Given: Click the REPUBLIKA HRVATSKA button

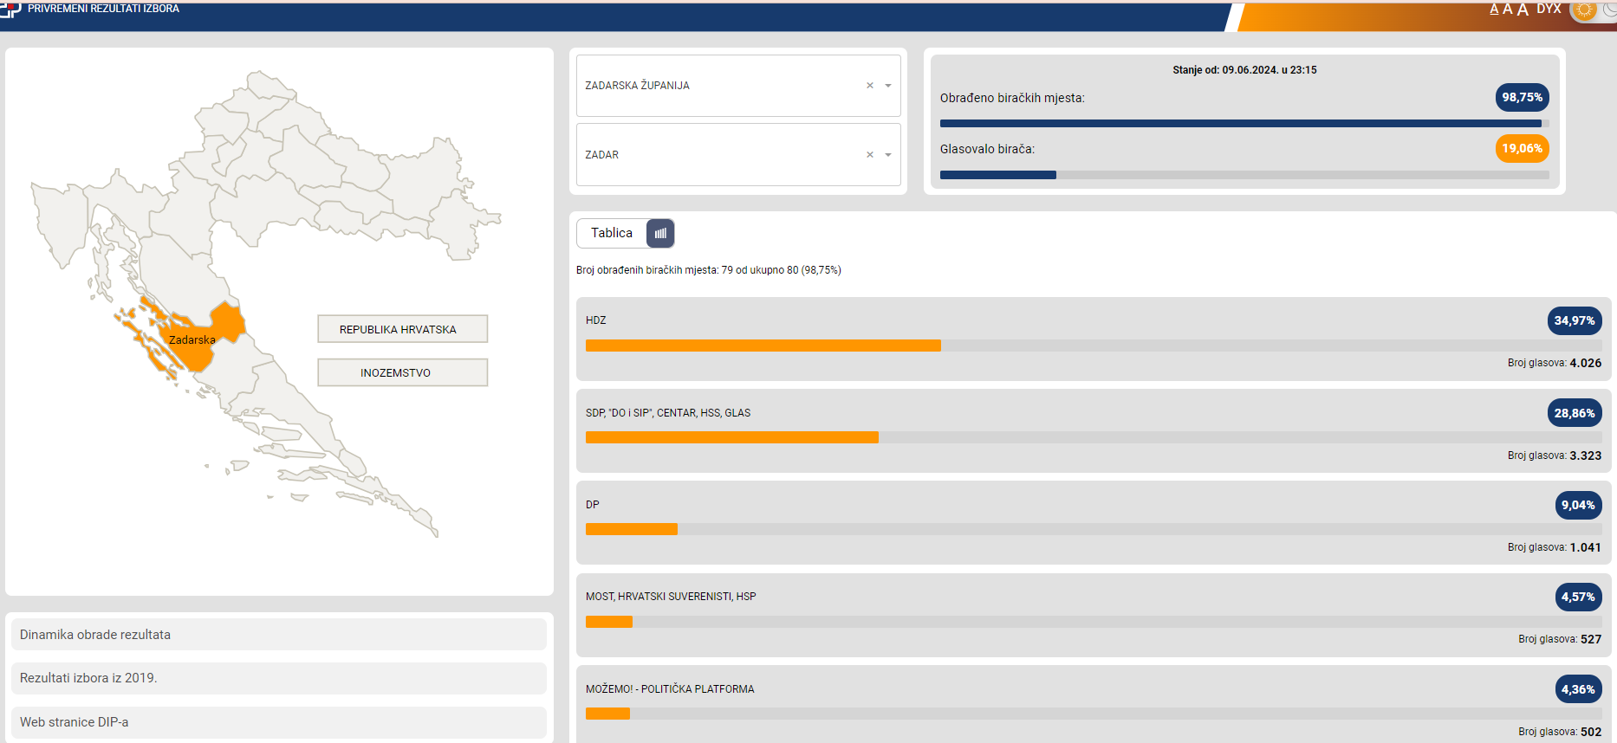Looking at the screenshot, I should pyautogui.click(x=402, y=329).
